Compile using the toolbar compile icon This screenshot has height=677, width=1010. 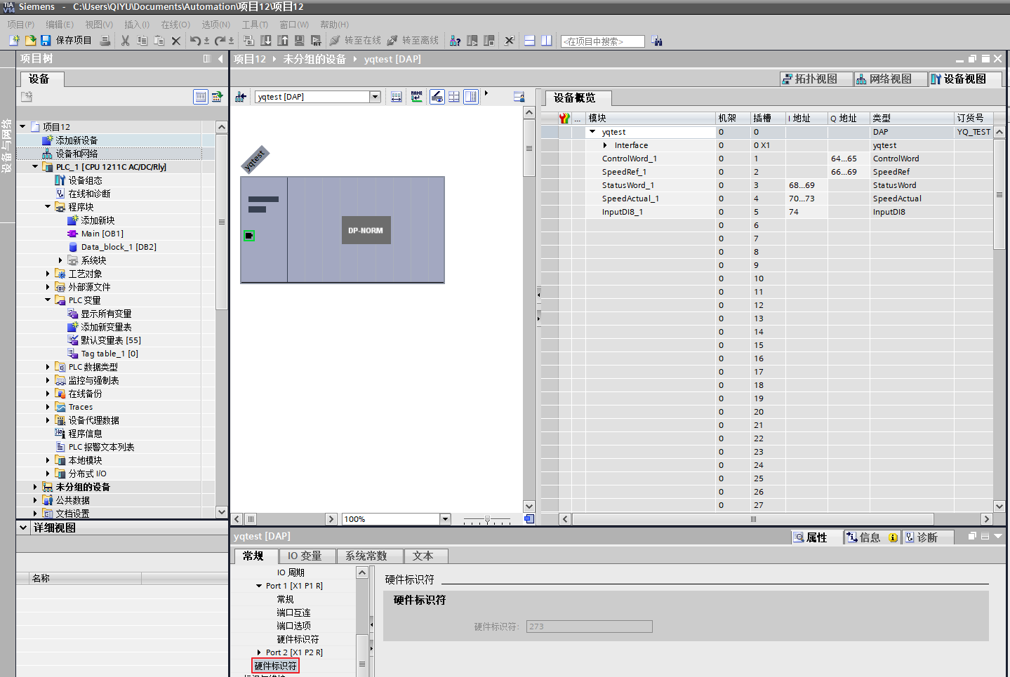pyautogui.click(x=248, y=41)
